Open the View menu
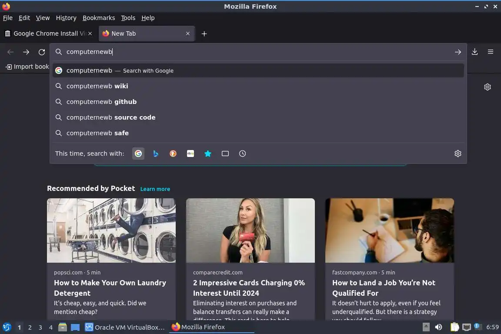Viewport: 501px width, 334px height. coord(43,18)
